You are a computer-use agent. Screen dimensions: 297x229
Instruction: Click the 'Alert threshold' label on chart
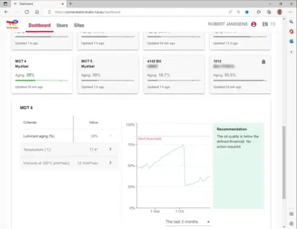pyautogui.click(x=150, y=138)
